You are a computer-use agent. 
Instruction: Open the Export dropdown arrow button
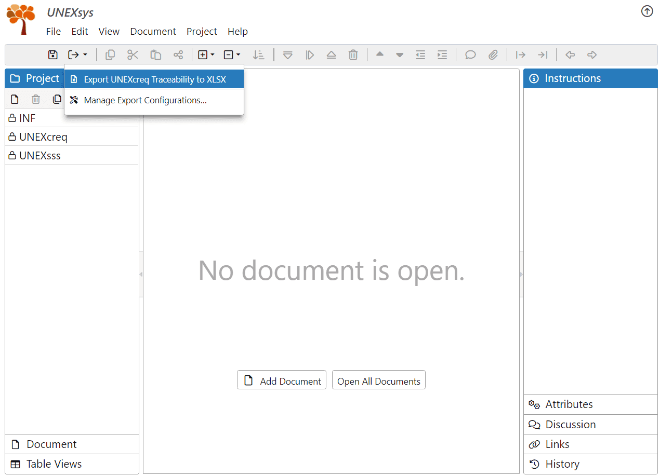(x=77, y=55)
